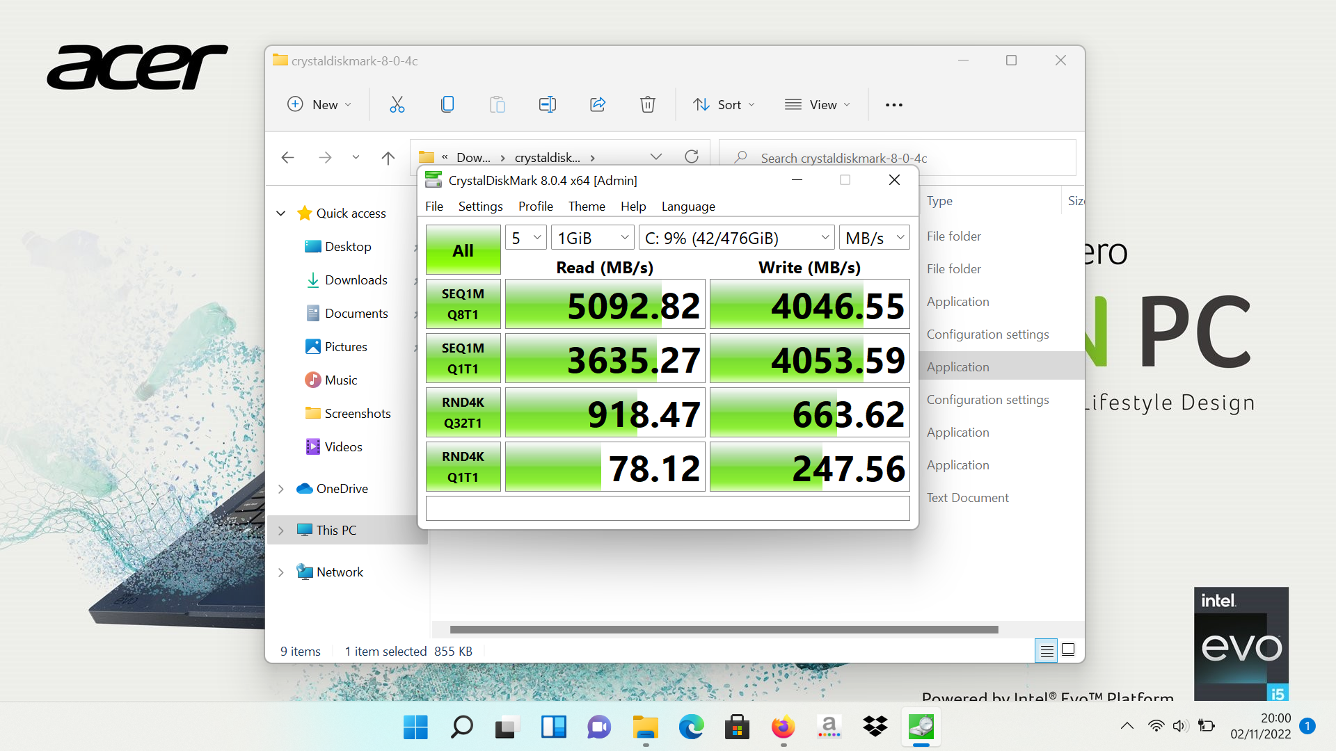Run the SEQ1M Q1T1 test
Screen dimensions: 1336x751
[x=463, y=358]
